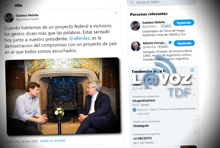Open the @alferdez mention in the tweet

click(x=79, y=38)
